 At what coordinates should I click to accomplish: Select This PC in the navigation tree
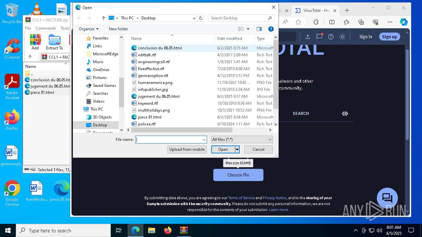pos(97,109)
